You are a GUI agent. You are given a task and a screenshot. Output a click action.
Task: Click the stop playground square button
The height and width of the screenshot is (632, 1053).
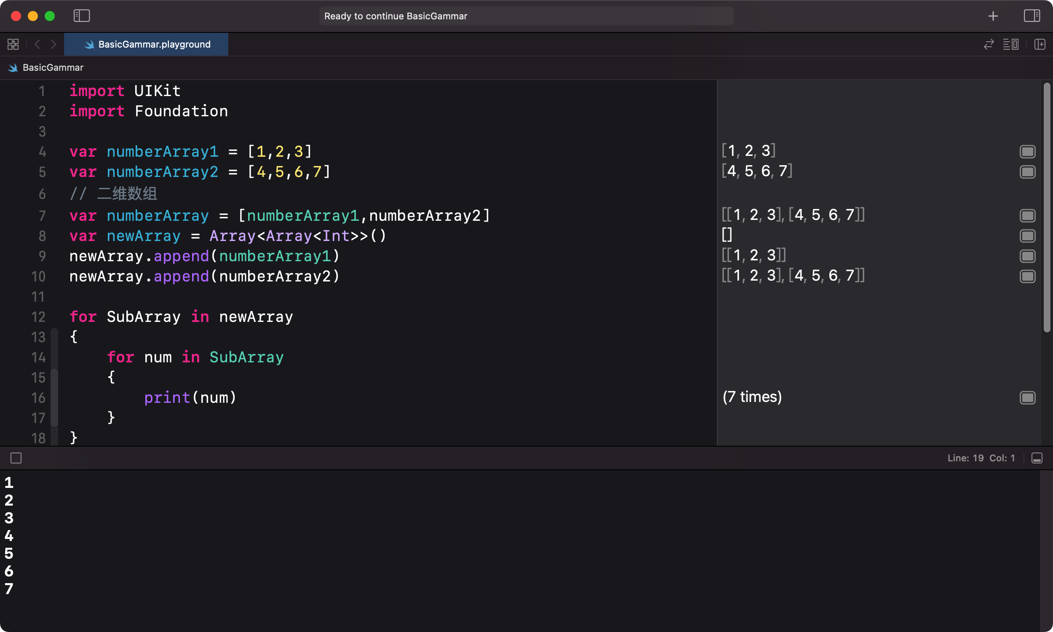point(16,458)
